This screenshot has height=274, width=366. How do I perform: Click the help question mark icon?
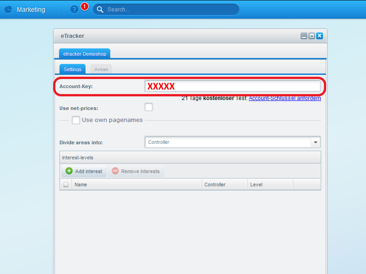(74, 10)
